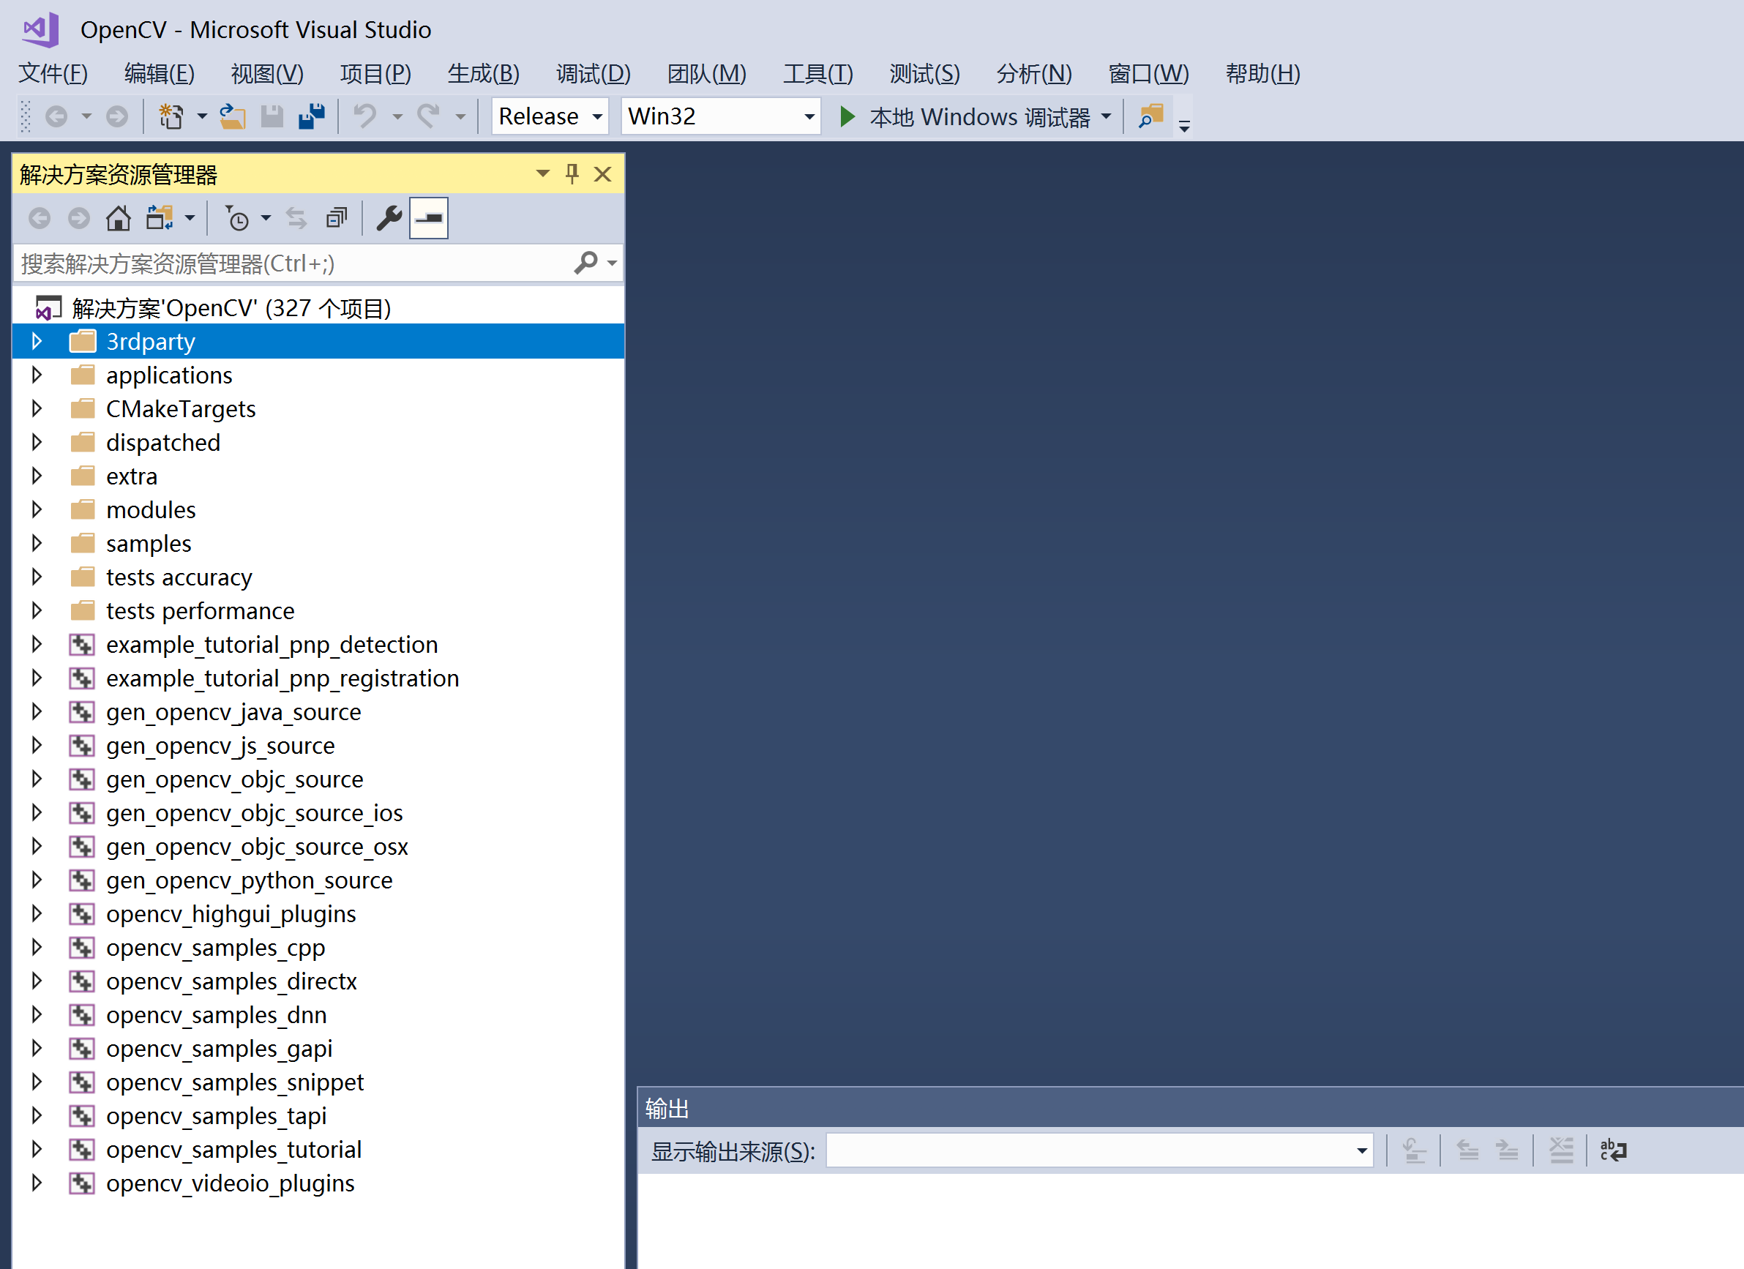
Task: Toggle Preview Selected Items button
Action: point(428,218)
